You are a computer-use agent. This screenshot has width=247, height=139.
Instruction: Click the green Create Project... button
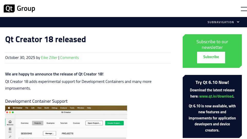[114, 123]
